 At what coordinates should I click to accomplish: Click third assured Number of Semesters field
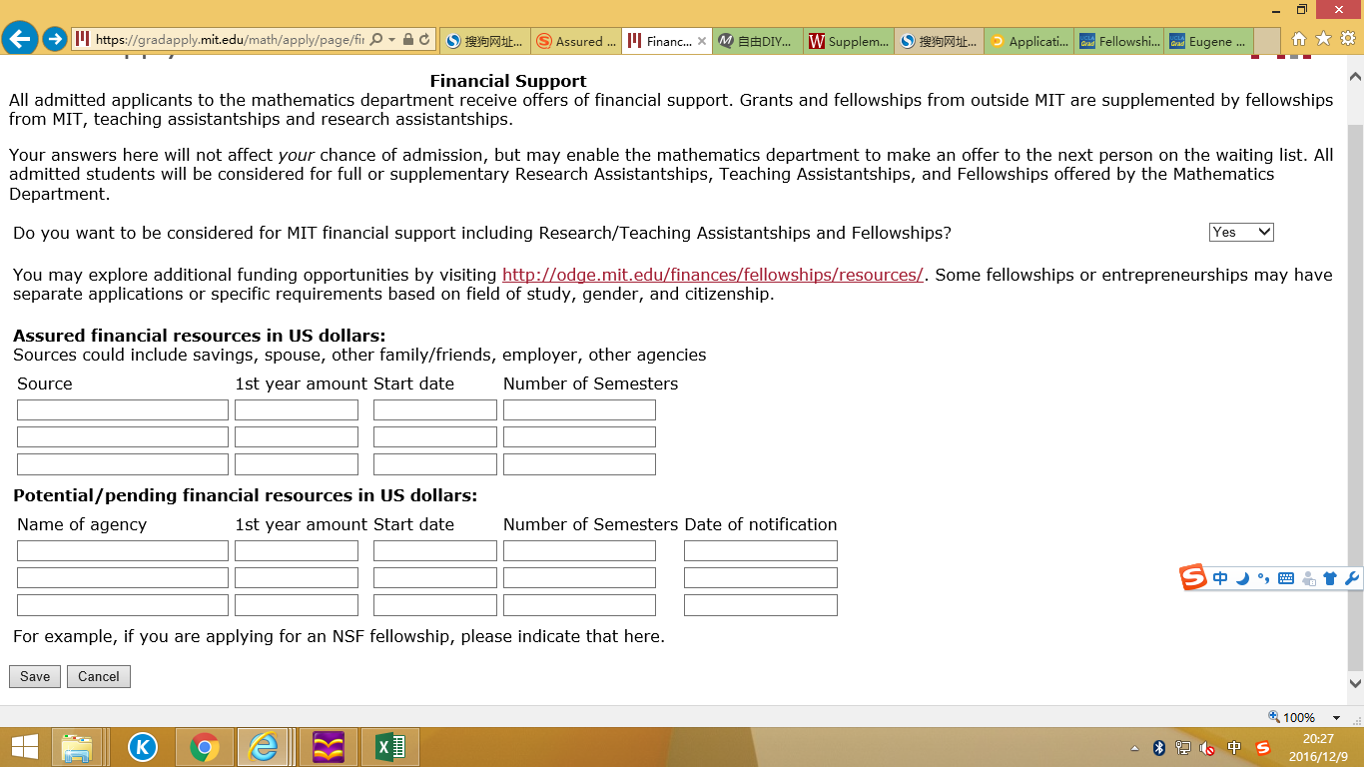point(579,463)
